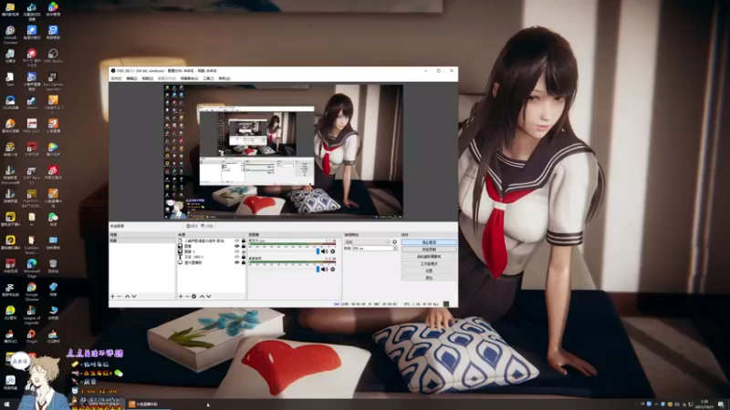Image resolution: width=730 pixels, height=410 pixels.
Task: Add a new scene with the plus icon
Action: click(x=112, y=296)
